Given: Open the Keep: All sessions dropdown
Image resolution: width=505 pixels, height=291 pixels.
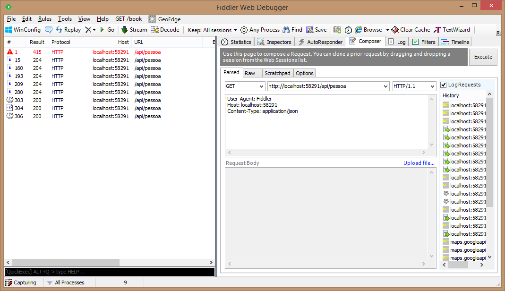Looking at the screenshot, I should tap(212, 30).
